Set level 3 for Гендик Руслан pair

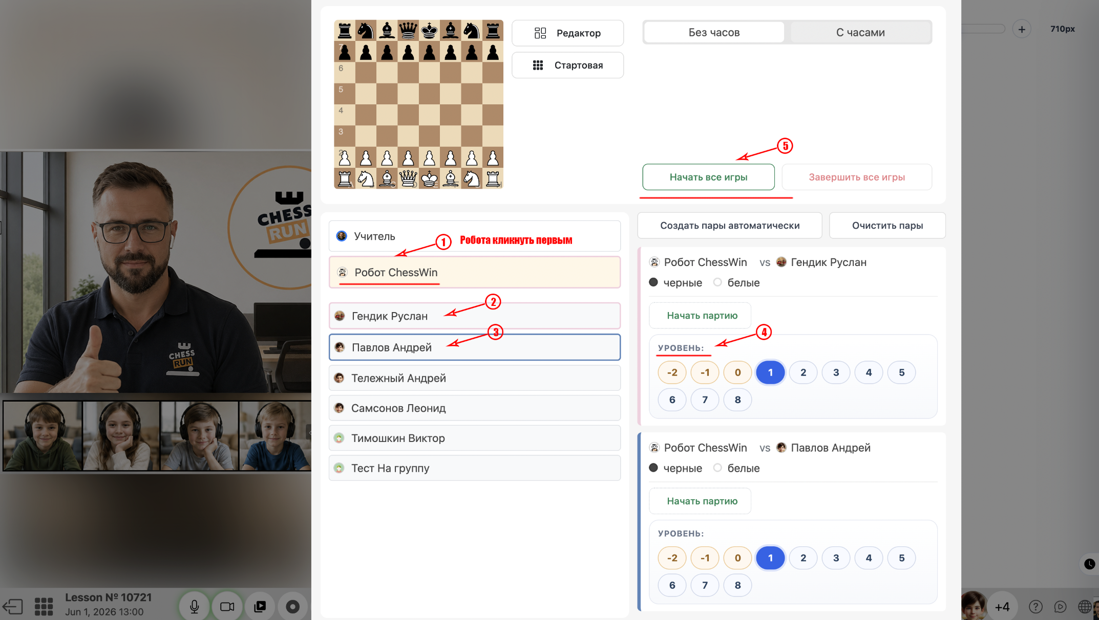[836, 372]
